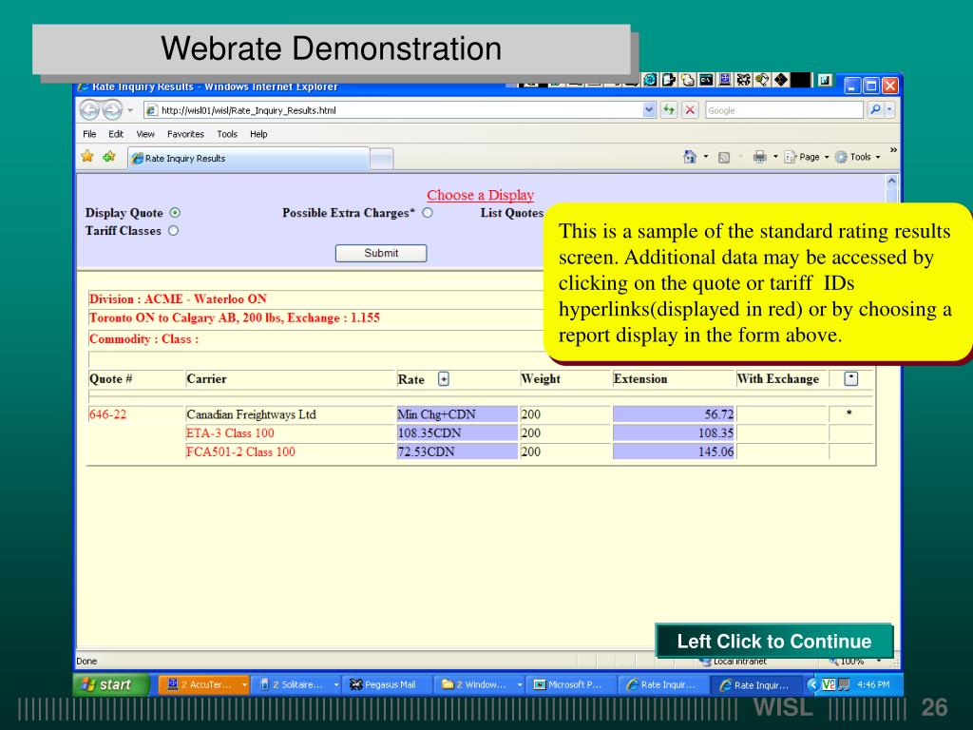Refresh the page with the green arrows icon
973x730 pixels.
pos(668,110)
